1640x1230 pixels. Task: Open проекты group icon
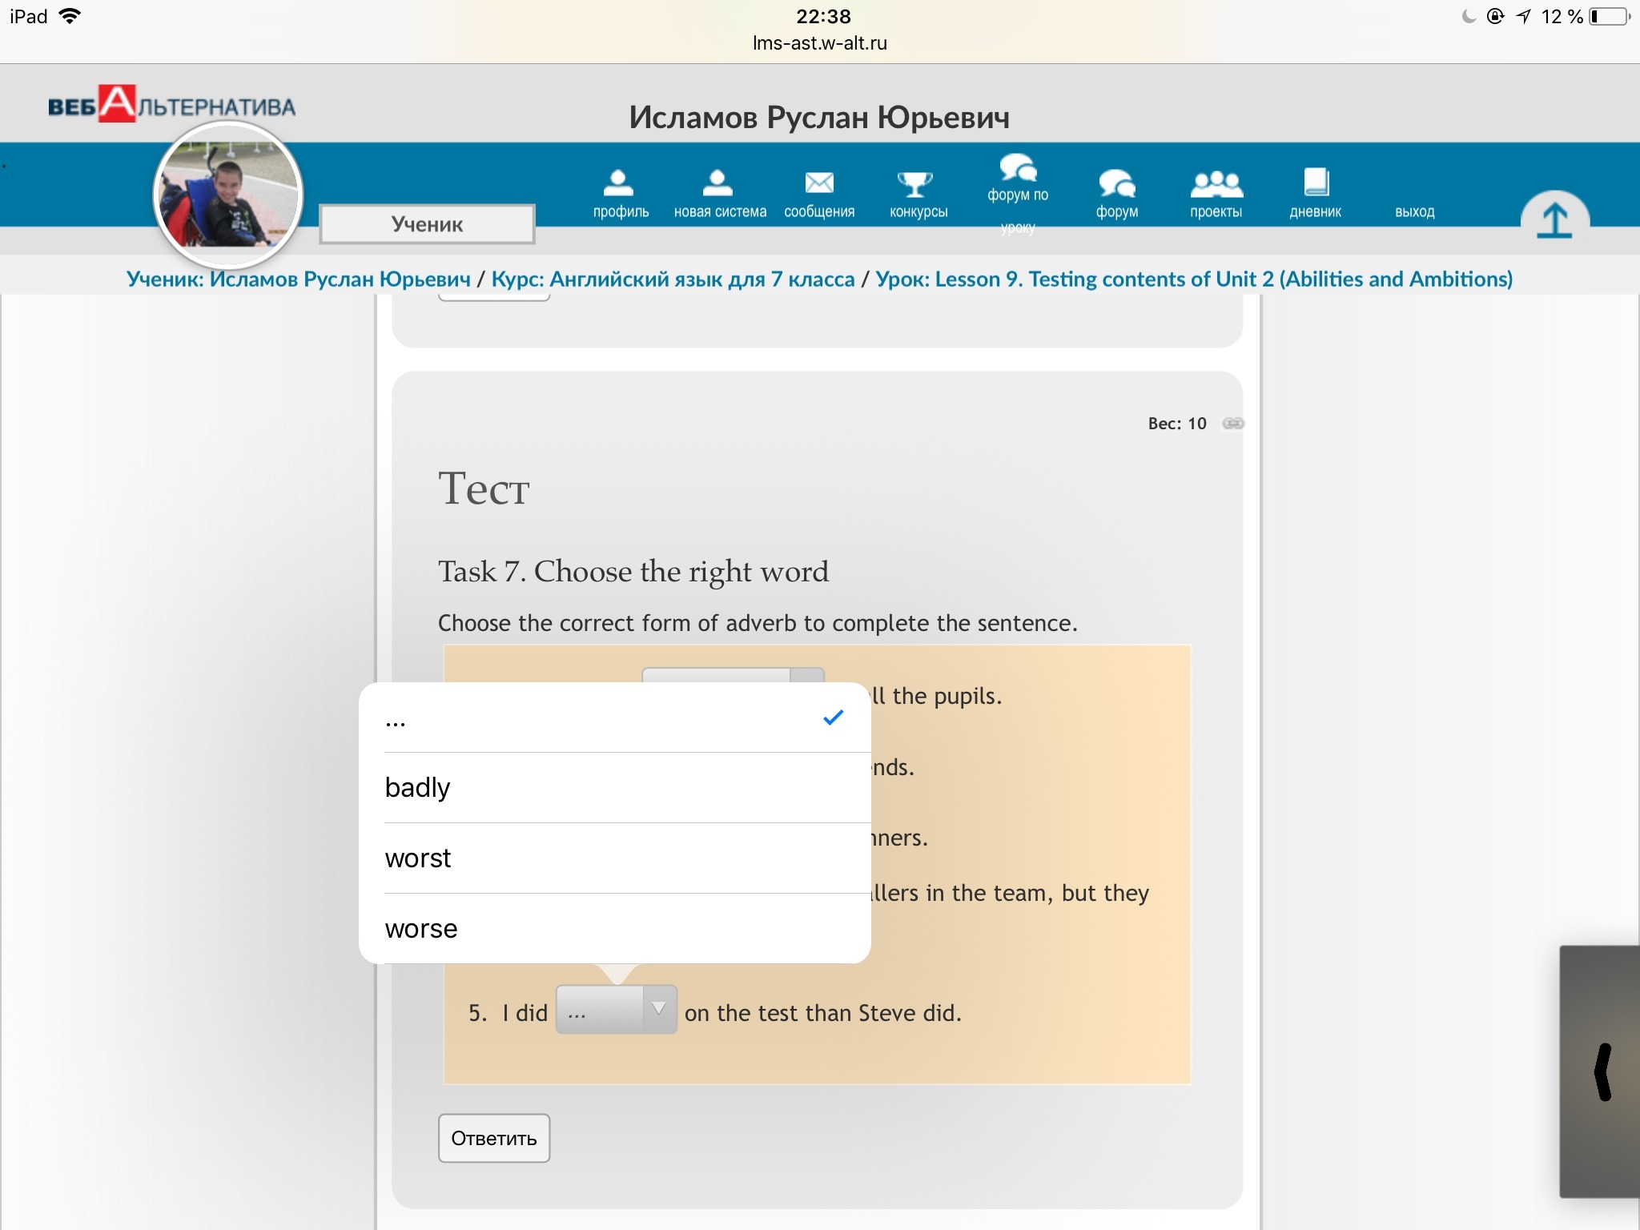[x=1216, y=183]
